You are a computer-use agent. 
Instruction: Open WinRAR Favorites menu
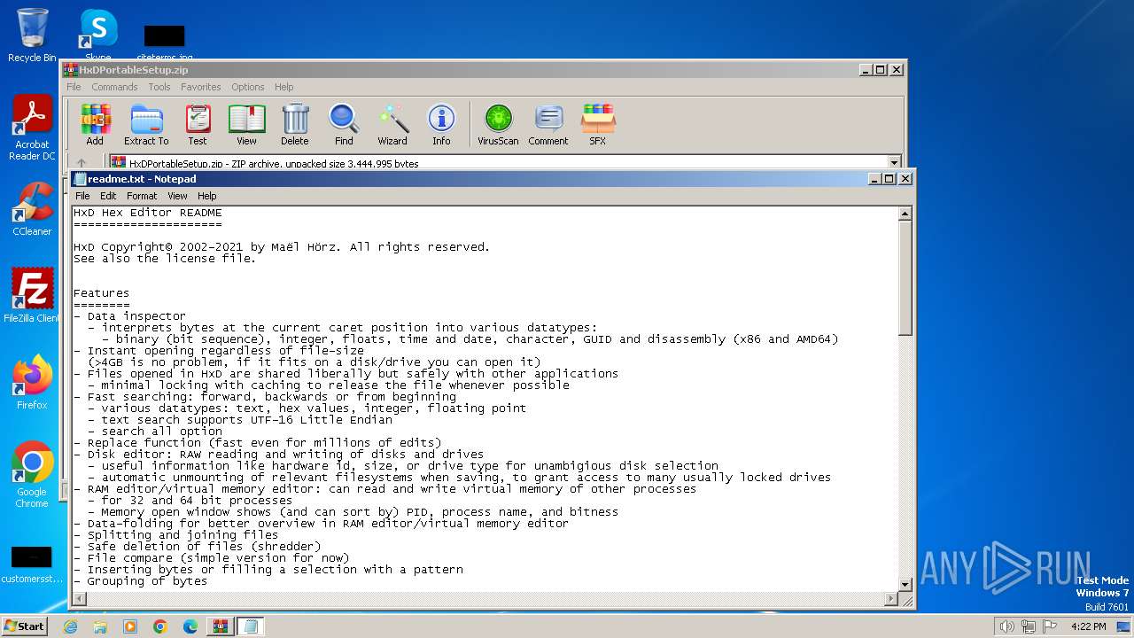(x=201, y=87)
